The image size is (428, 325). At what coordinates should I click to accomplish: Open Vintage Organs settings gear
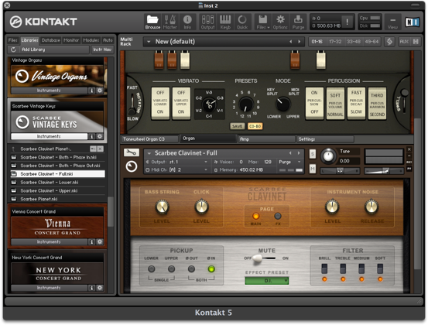click(x=100, y=91)
